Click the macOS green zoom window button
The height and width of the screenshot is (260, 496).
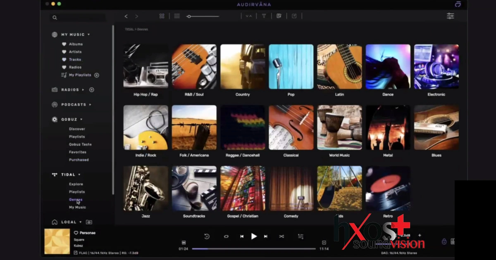pyautogui.click(x=59, y=4)
